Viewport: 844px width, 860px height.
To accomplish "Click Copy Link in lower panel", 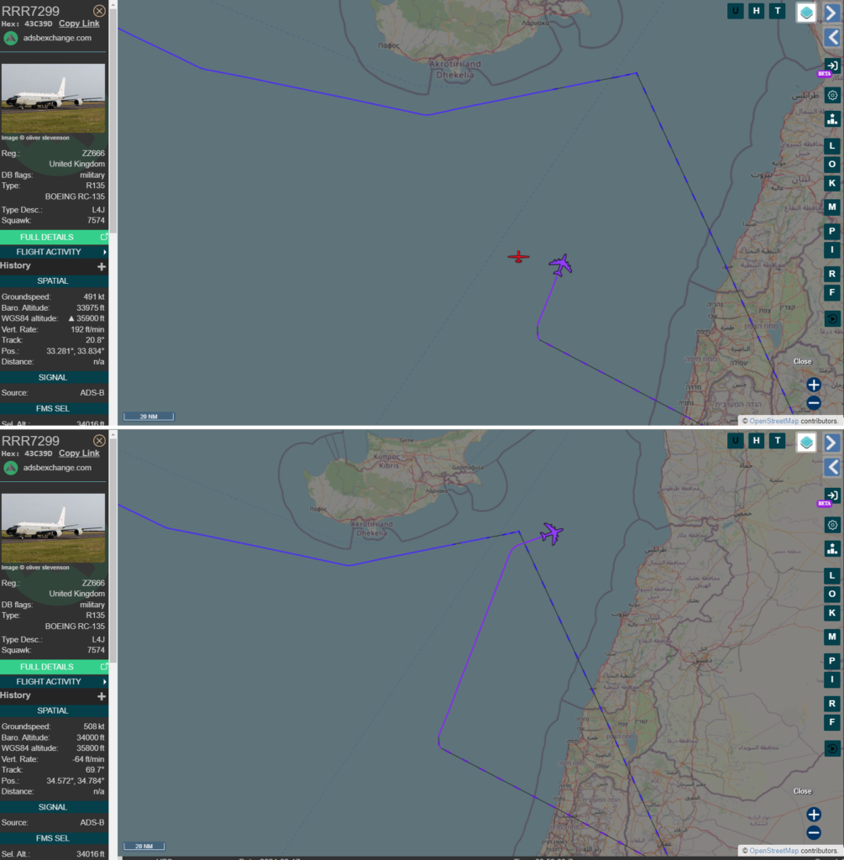I will click(79, 454).
